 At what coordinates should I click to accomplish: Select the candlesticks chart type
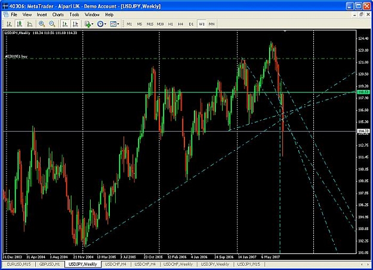pos(20,24)
